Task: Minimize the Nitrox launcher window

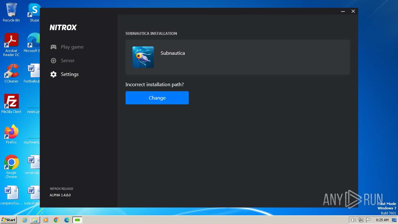Action: pos(343,11)
